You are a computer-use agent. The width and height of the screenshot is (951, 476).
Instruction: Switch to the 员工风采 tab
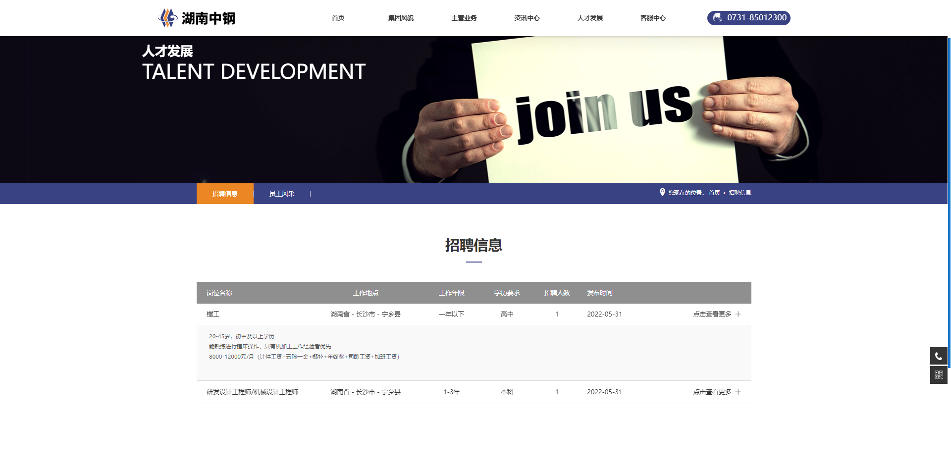point(282,194)
